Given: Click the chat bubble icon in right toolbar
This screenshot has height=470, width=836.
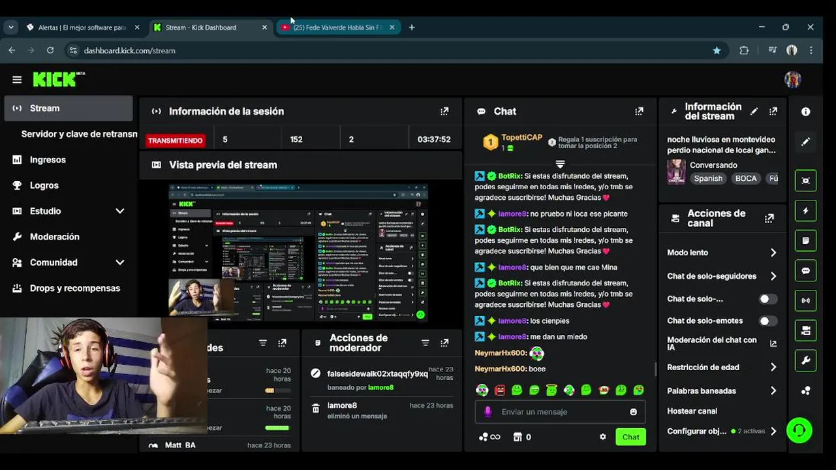Looking at the screenshot, I should coord(806,271).
